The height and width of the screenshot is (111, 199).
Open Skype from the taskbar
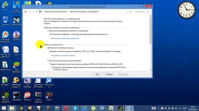coord(75,108)
